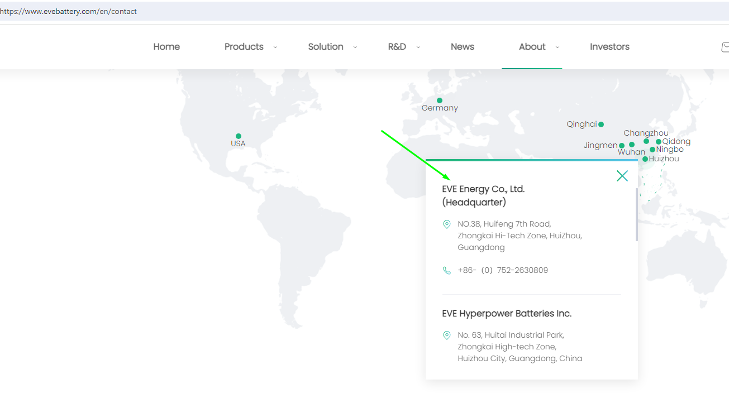Open the About menu item
Image resolution: width=729 pixels, height=408 pixels.
click(x=532, y=47)
